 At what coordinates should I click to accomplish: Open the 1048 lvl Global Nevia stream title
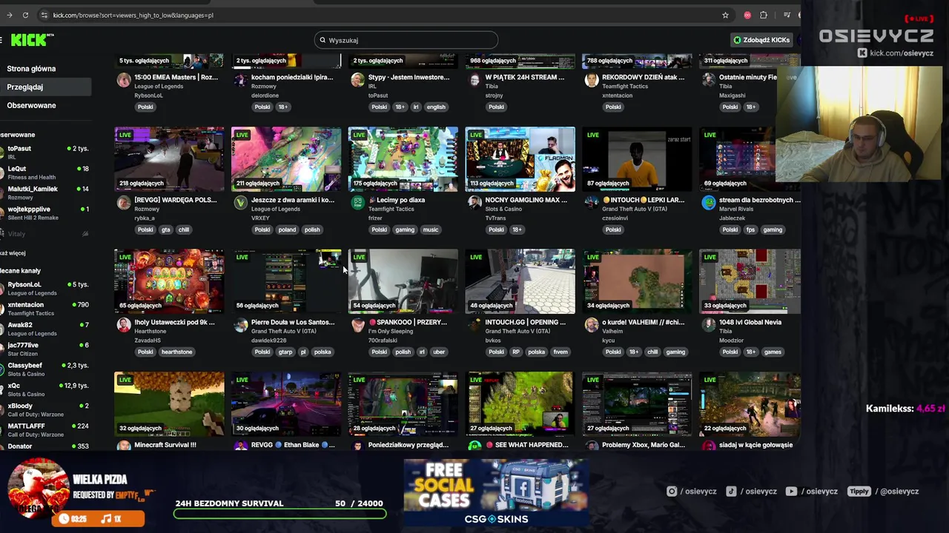click(750, 322)
